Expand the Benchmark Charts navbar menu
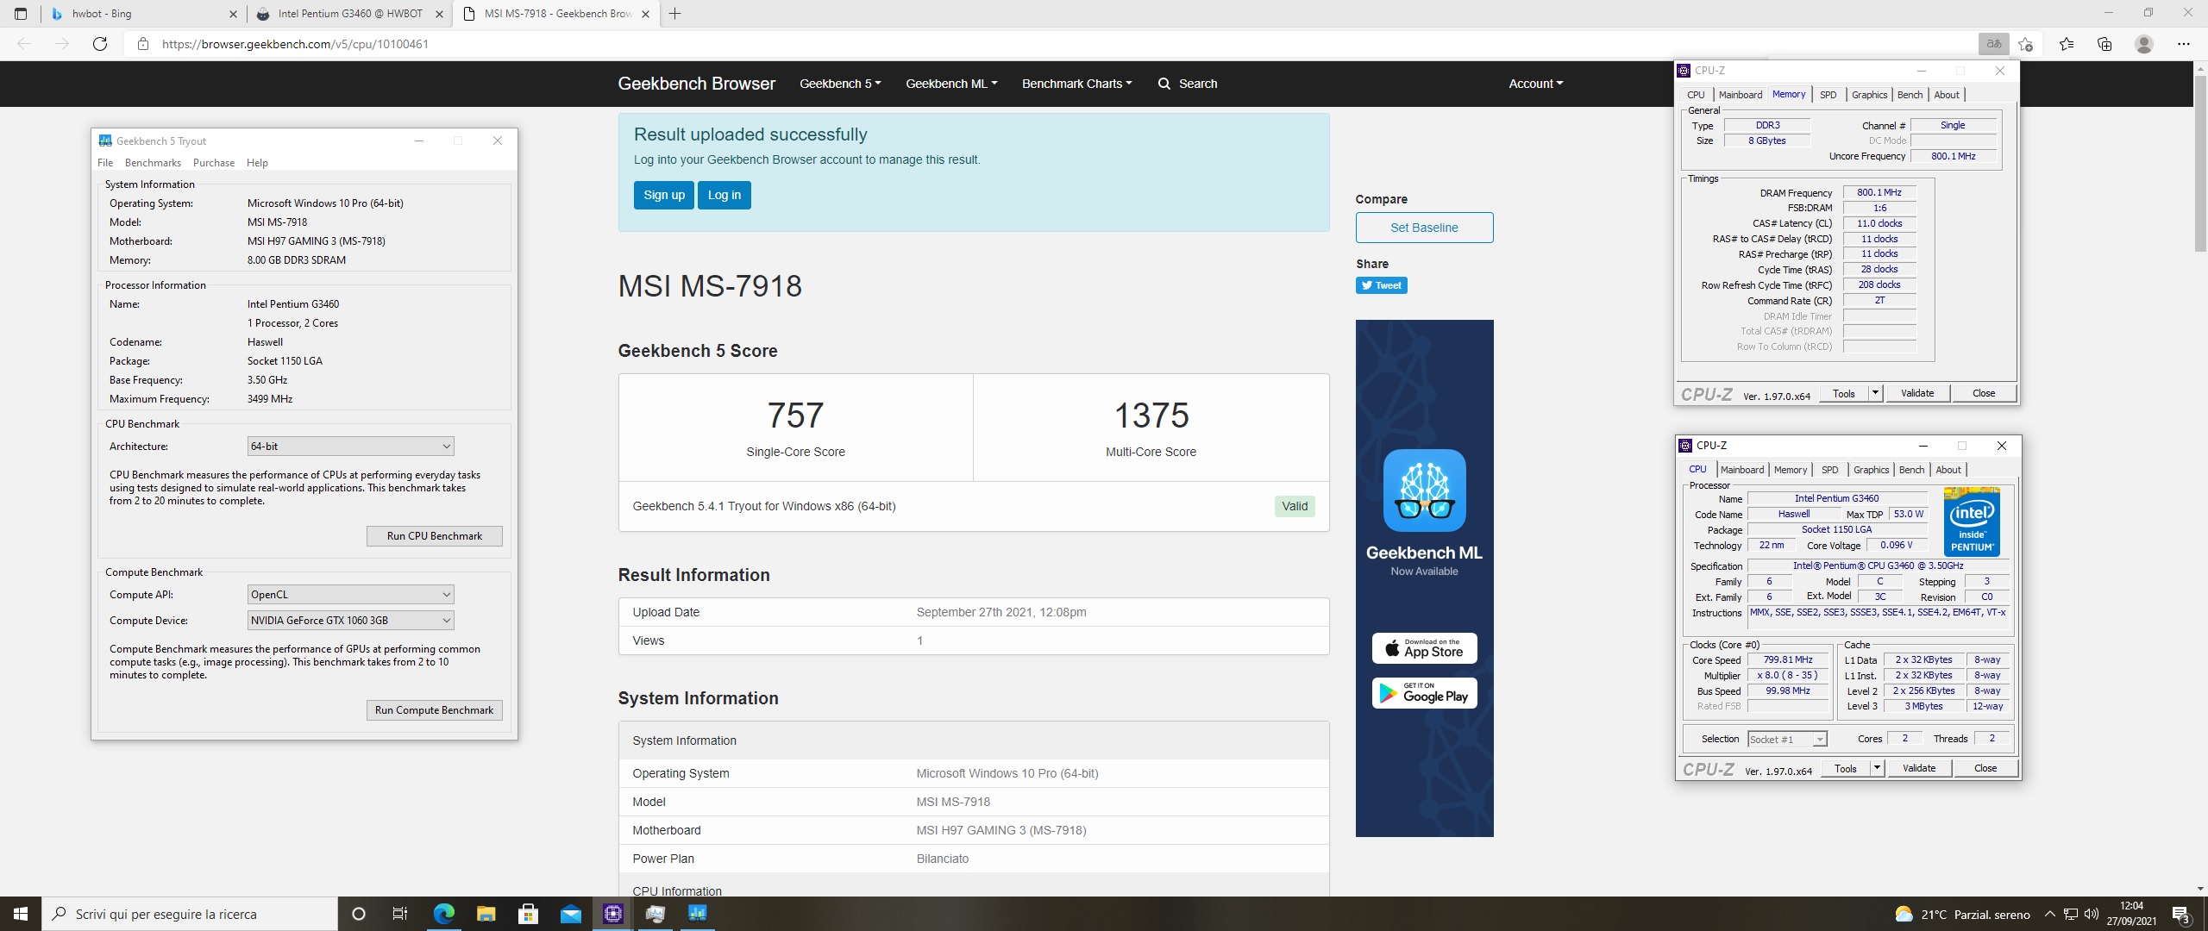 click(x=1076, y=84)
